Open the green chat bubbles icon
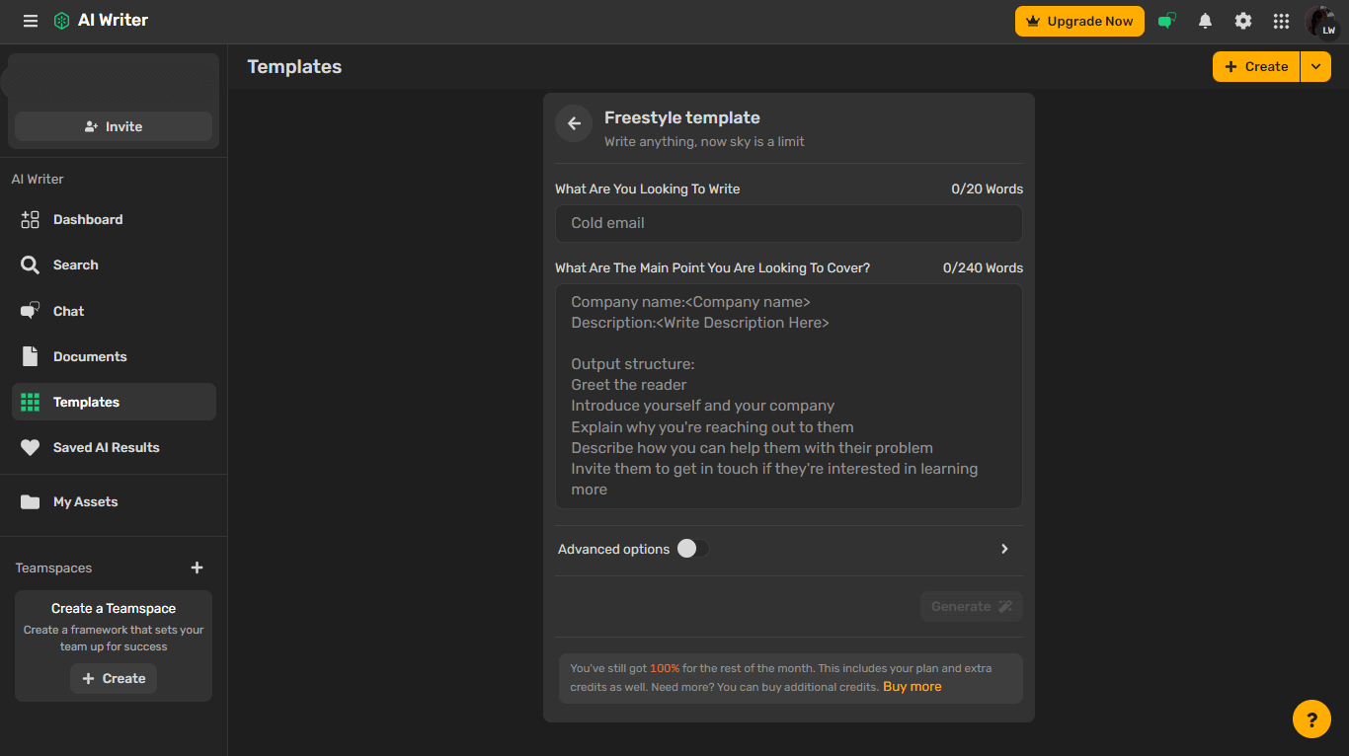The width and height of the screenshot is (1349, 756). [1167, 21]
